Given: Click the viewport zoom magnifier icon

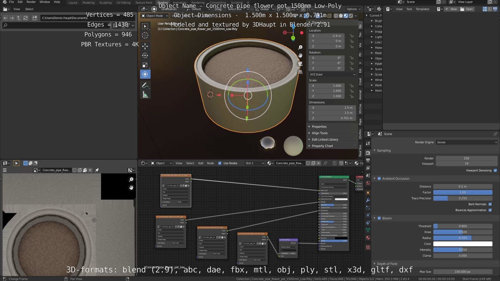Looking at the screenshot, I should [300, 47].
